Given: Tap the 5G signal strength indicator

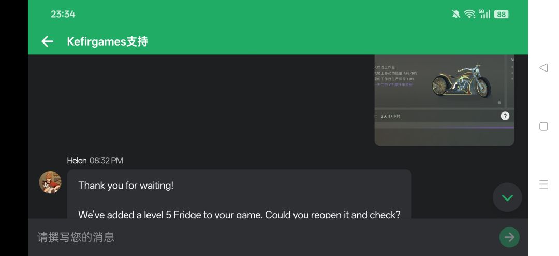Looking at the screenshot, I should pos(484,15).
